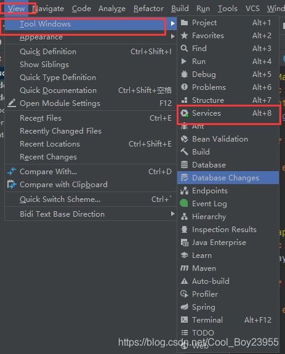Click the Event Log green icon
The width and height of the screenshot is (285, 354).
184,203
